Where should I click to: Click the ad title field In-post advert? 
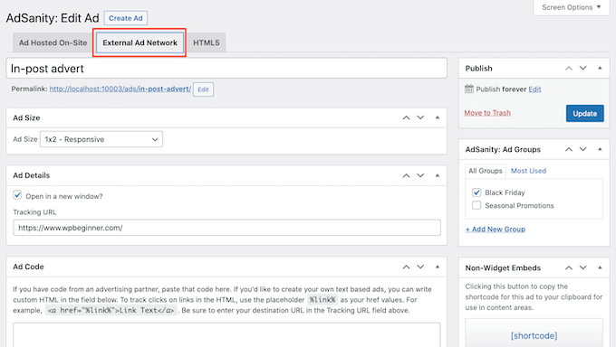pyautogui.click(x=226, y=69)
